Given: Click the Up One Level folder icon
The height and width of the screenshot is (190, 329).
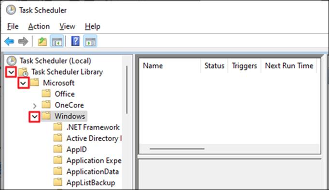Looking at the screenshot, I should point(42,41).
